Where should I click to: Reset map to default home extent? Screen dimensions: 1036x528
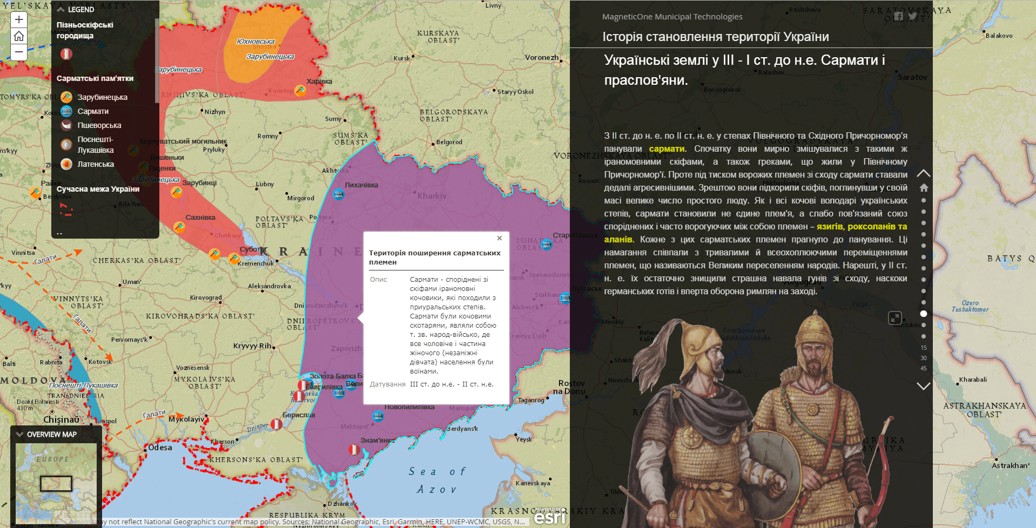click(19, 36)
